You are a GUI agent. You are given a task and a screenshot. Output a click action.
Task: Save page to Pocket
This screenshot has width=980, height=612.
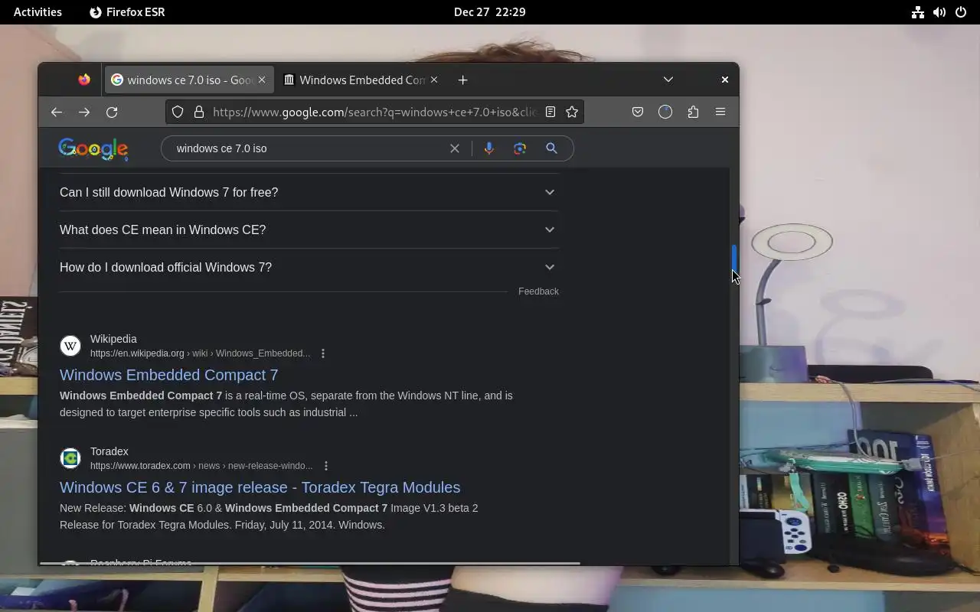click(x=637, y=112)
